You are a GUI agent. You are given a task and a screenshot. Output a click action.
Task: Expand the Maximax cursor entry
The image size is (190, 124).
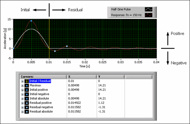click(22, 85)
